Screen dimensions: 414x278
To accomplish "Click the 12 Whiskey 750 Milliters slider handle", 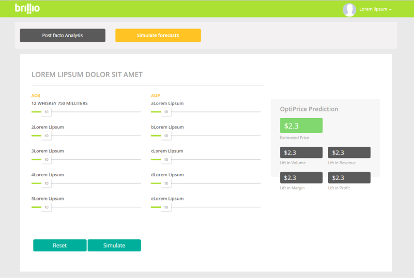I will pos(46,112).
